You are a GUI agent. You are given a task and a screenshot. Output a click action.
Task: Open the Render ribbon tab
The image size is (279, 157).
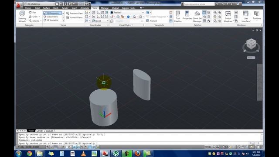click(x=65, y=8)
